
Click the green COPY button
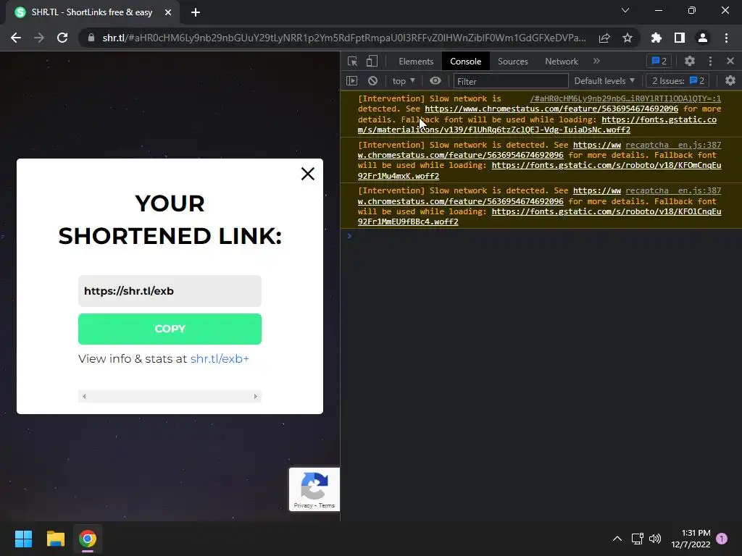[170, 329]
